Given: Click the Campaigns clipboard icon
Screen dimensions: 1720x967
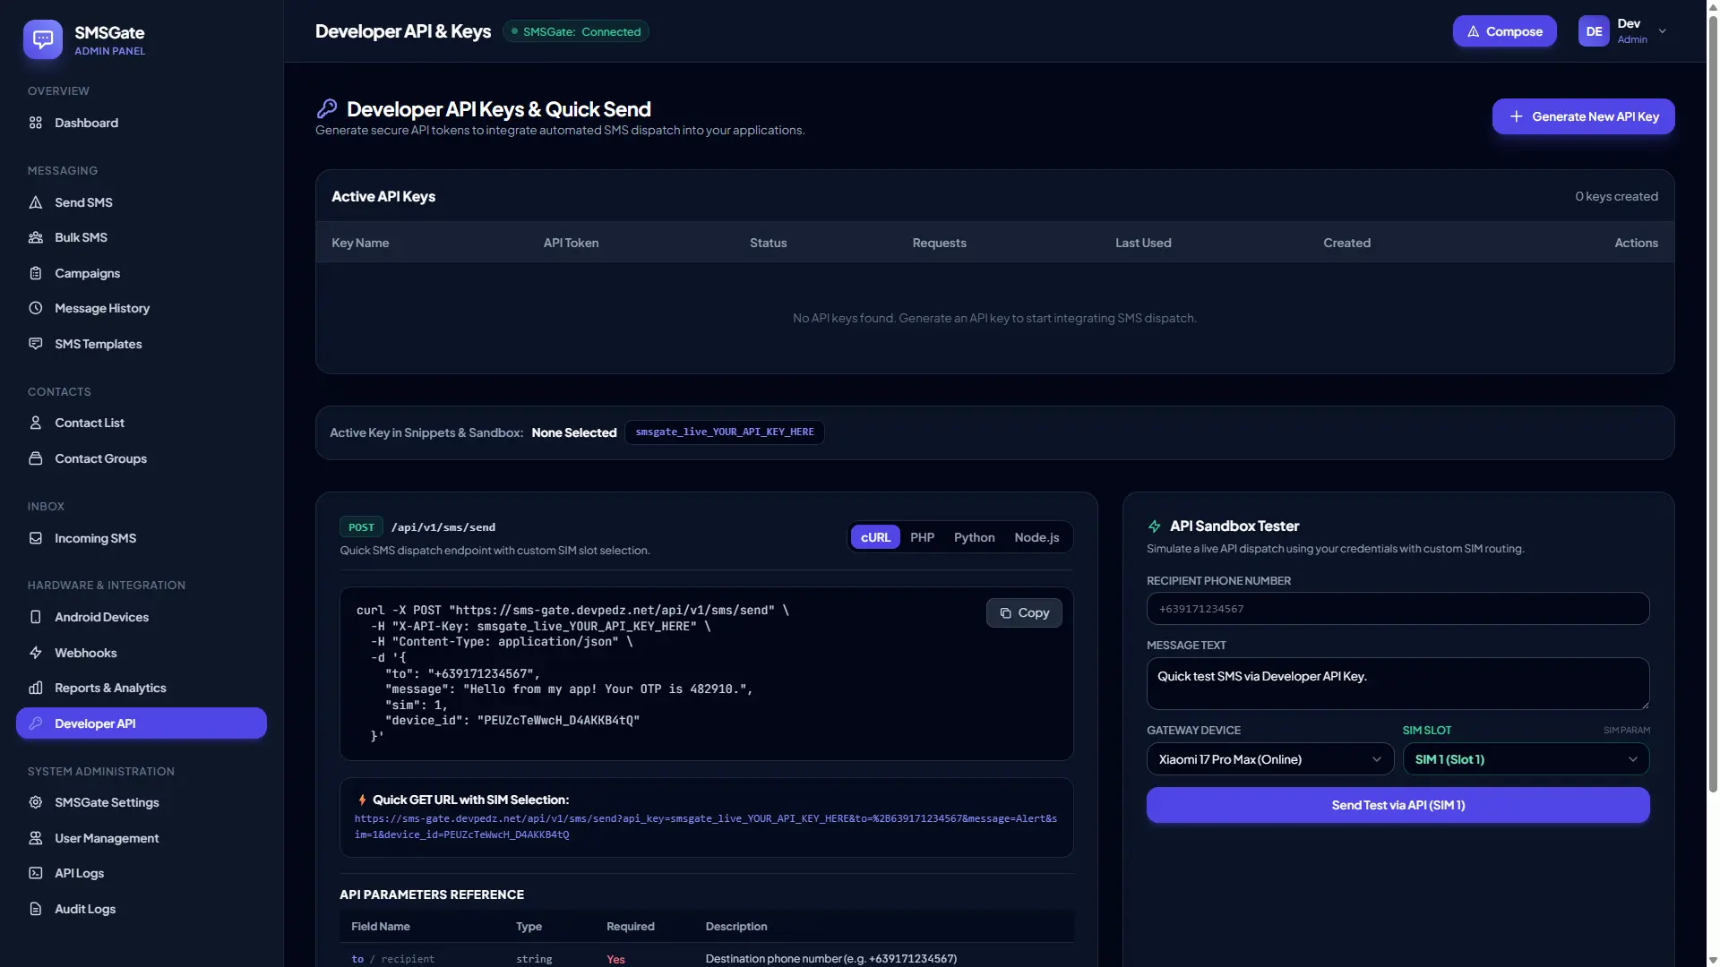Looking at the screenshot, I should click(36, 273).
